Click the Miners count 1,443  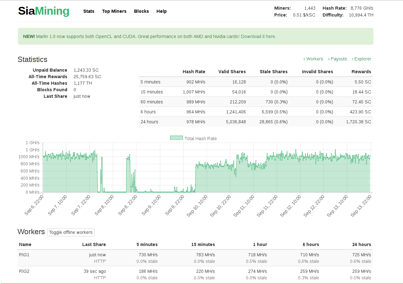[x=310, y=8]
